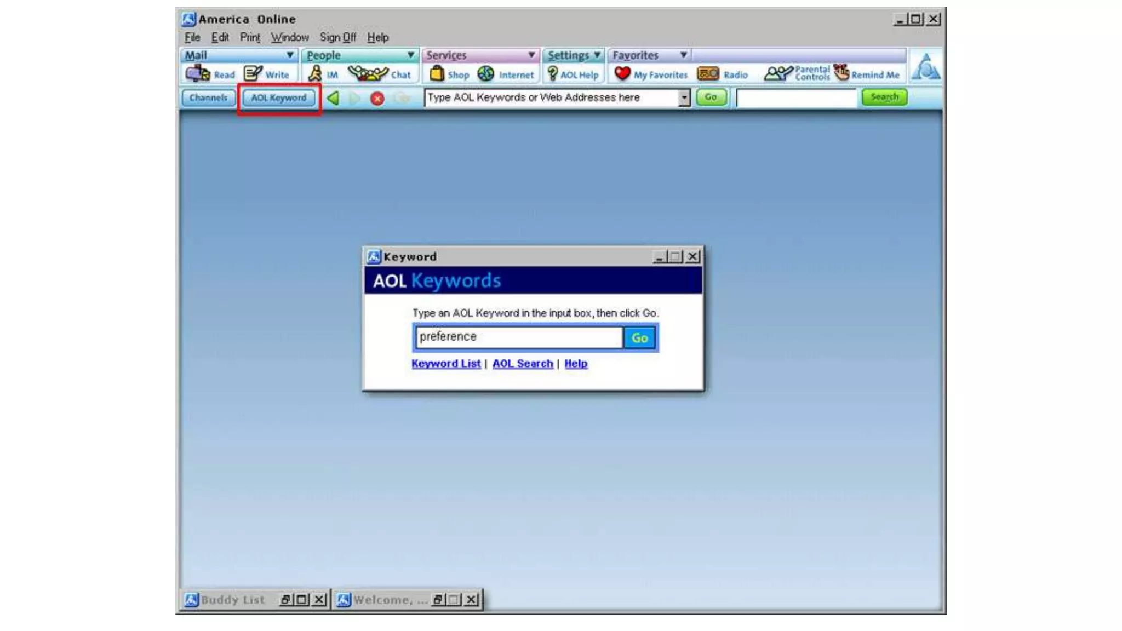The width and height of the screenshot is (1122, 631).
Task: Open Parental Controls icon
Action: pyautogui.click(x=778, y=73)
